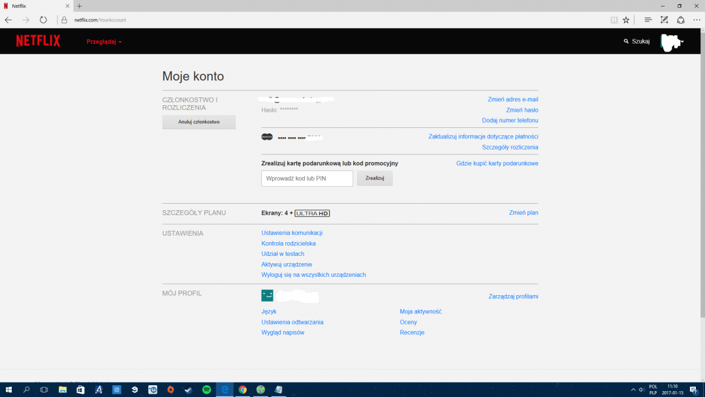Refresh the page with the reload icon
The width and height of the screenshot is (705, 397).
43,20
